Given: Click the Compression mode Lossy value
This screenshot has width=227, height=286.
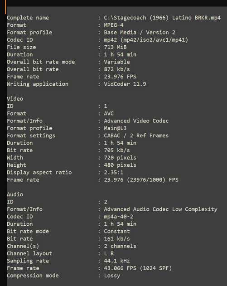Looking at the screenshot, I should click(x=112, y=276).
